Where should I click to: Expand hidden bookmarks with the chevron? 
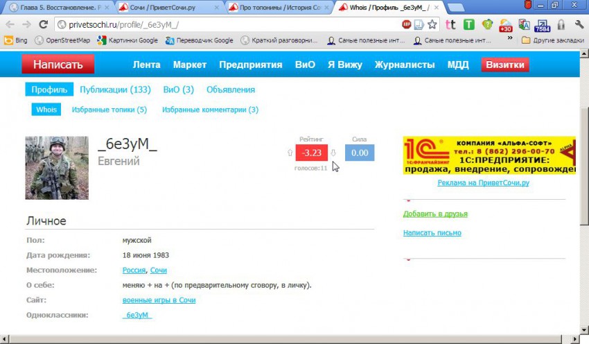coord(511,40)
